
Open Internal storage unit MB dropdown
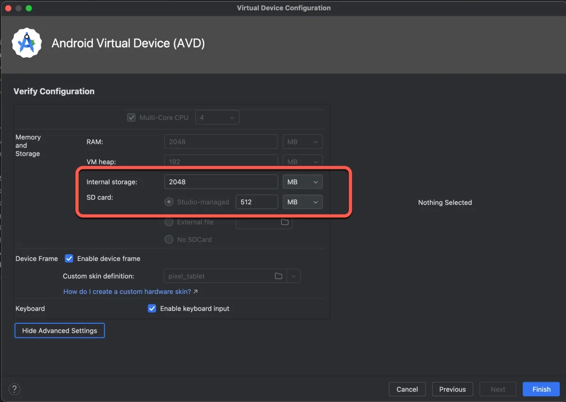302,182
